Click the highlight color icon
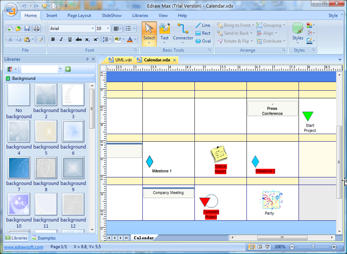This screenshot has height=254, width=347. (x=117, y=39)
